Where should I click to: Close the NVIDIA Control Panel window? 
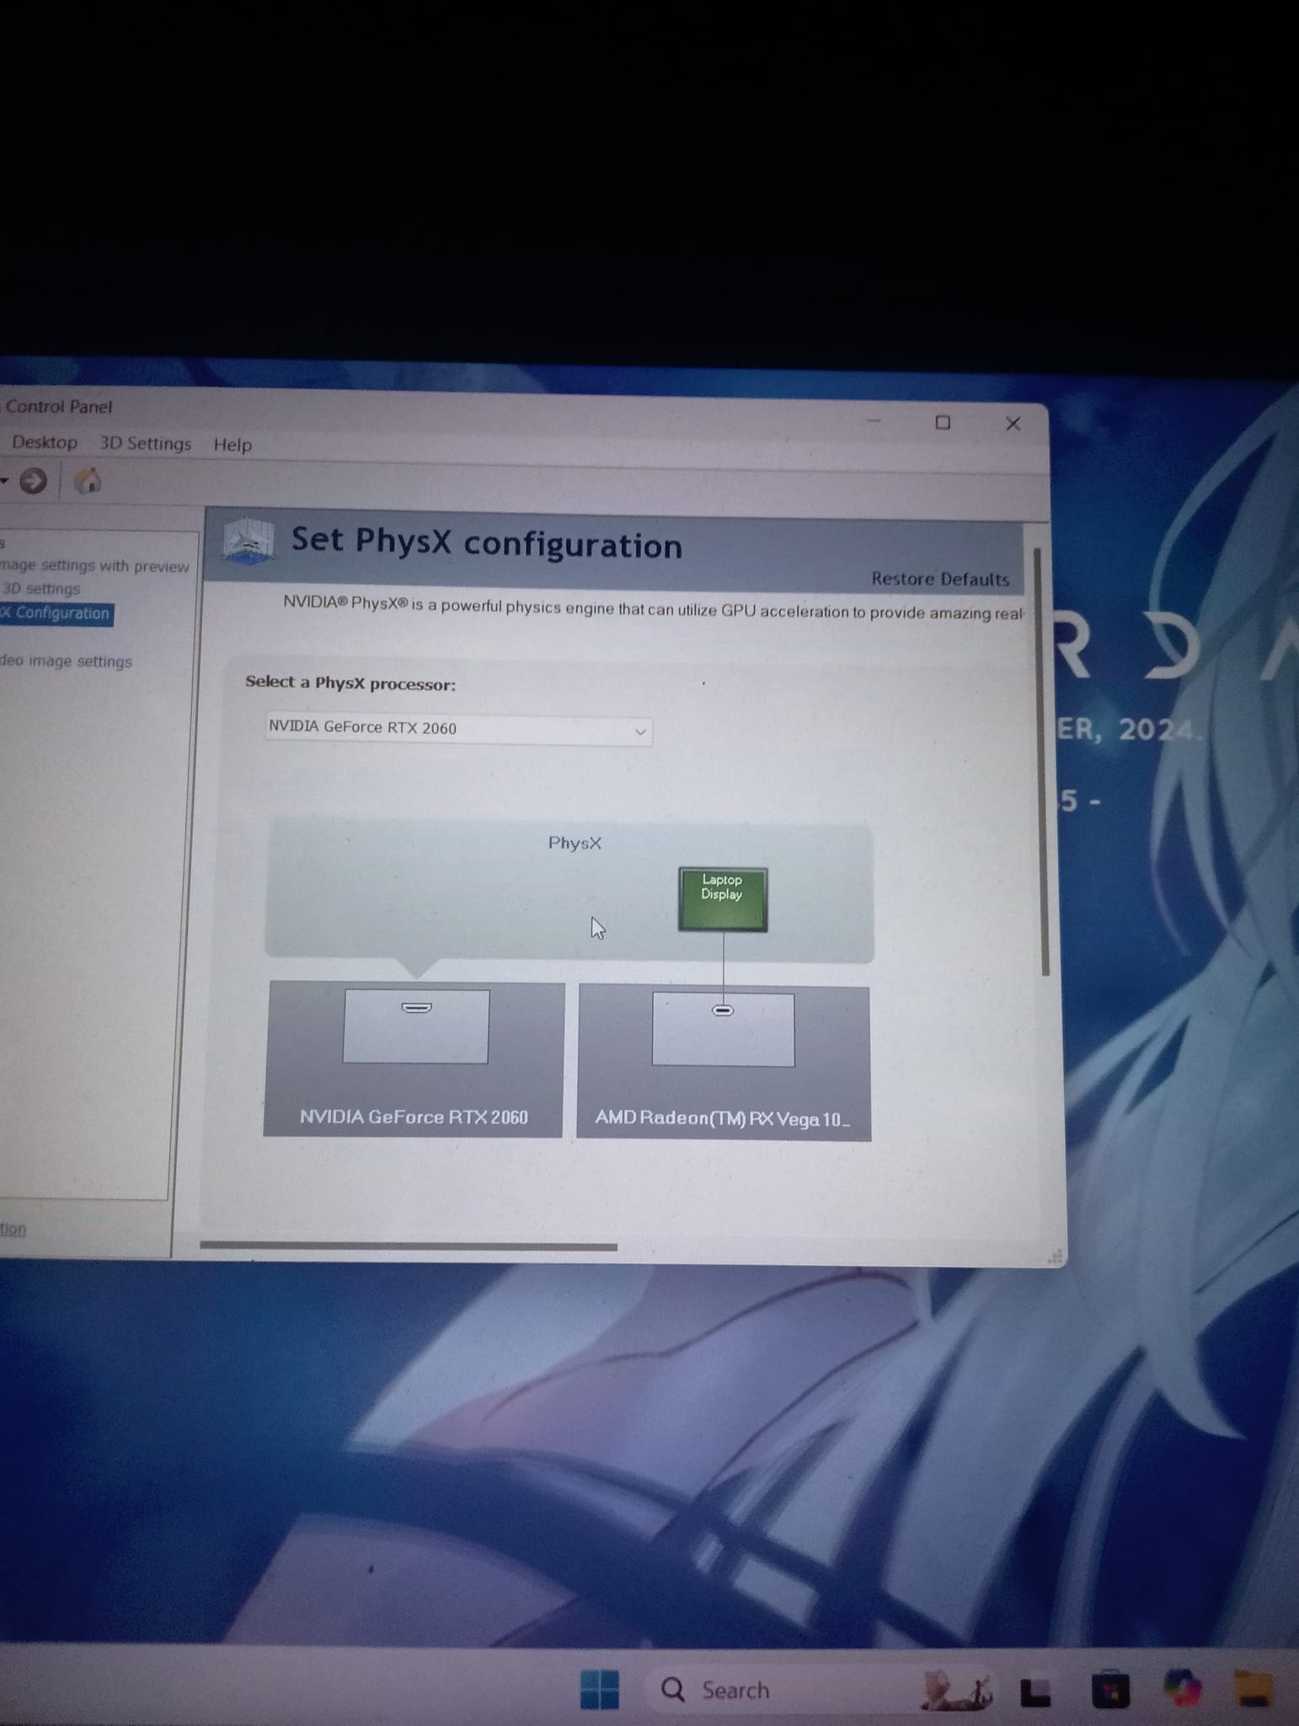click(x=1013, y=423)
